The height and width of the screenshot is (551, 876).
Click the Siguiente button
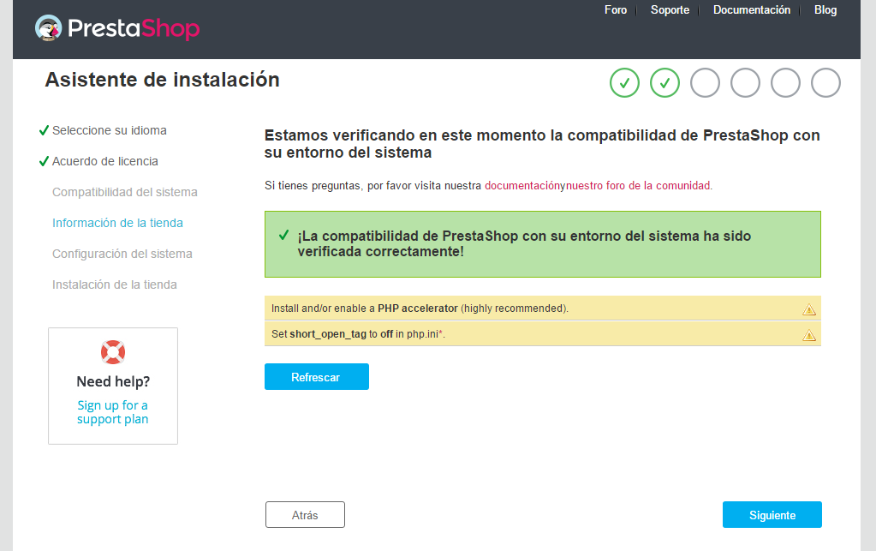(x=772, y=515)
